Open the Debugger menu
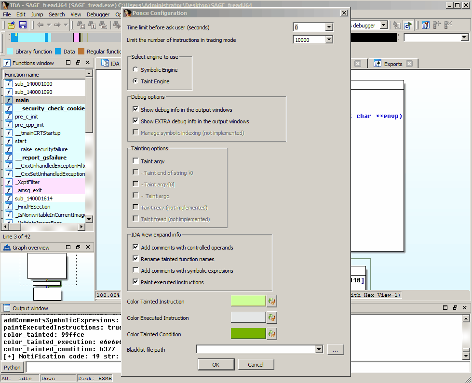This screenshot has height=383, width=472. point(98,14)
